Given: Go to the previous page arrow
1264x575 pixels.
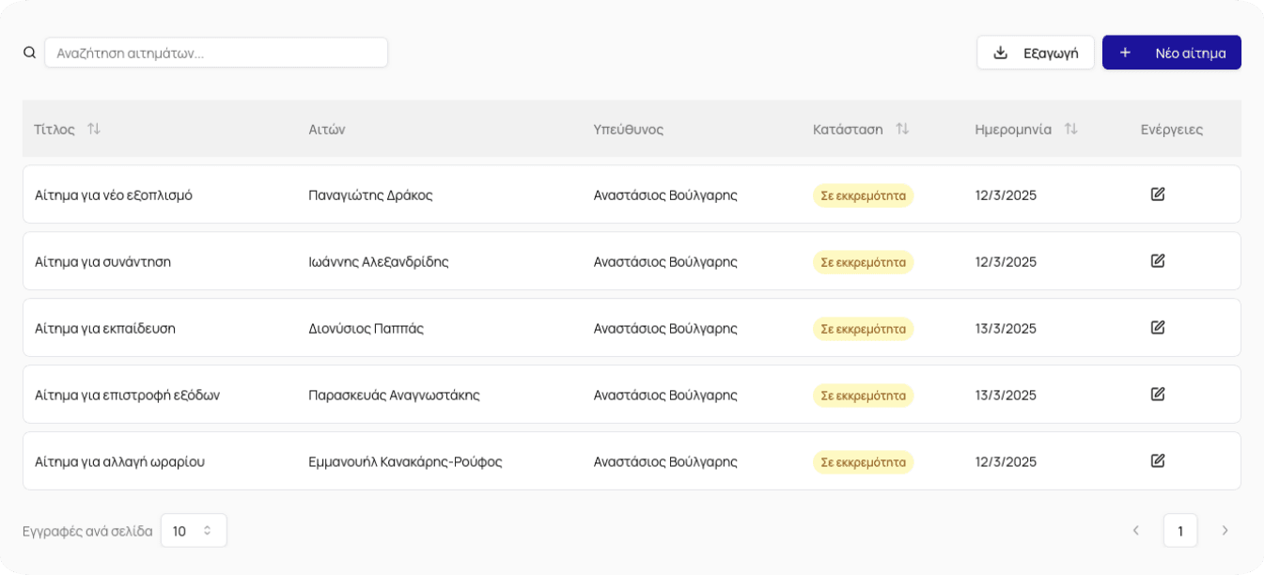Looking at the screenshot, I should coord(1135,531).
